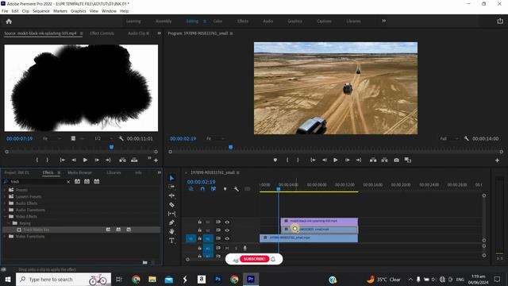This screenshot has width=508, height=286.
Task: Collapse the Keying folder
Action: [x=9, y=223]
